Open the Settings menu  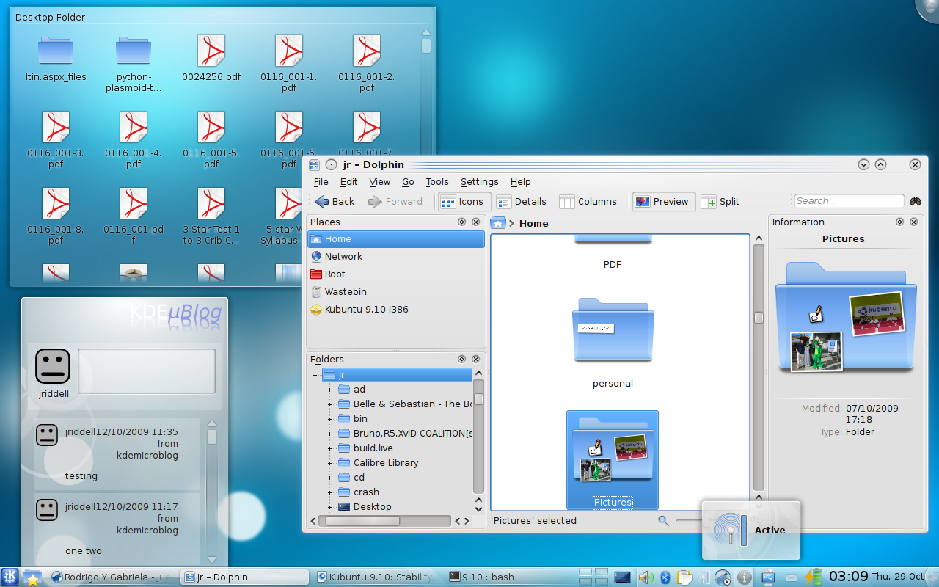point(479,181)
